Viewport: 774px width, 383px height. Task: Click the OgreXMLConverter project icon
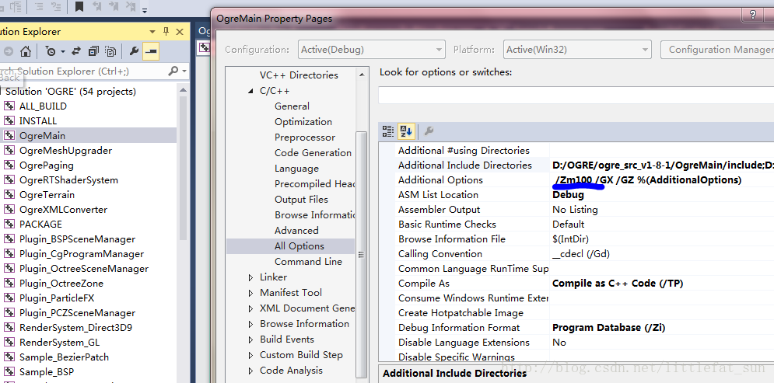pos(9,210)
